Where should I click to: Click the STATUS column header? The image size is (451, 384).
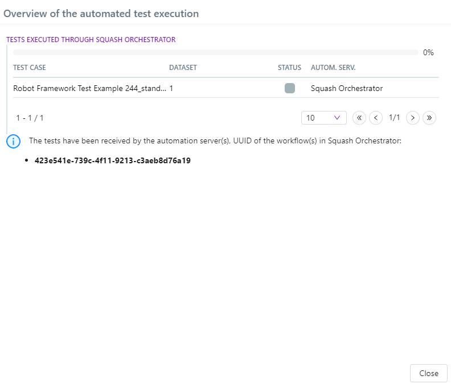pos(289,68)
